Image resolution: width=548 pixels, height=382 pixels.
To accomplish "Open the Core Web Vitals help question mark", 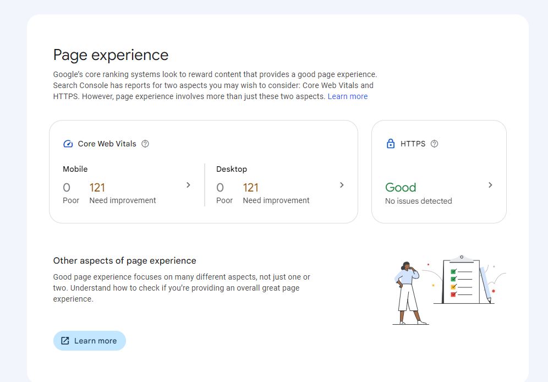I will point(145,144).
